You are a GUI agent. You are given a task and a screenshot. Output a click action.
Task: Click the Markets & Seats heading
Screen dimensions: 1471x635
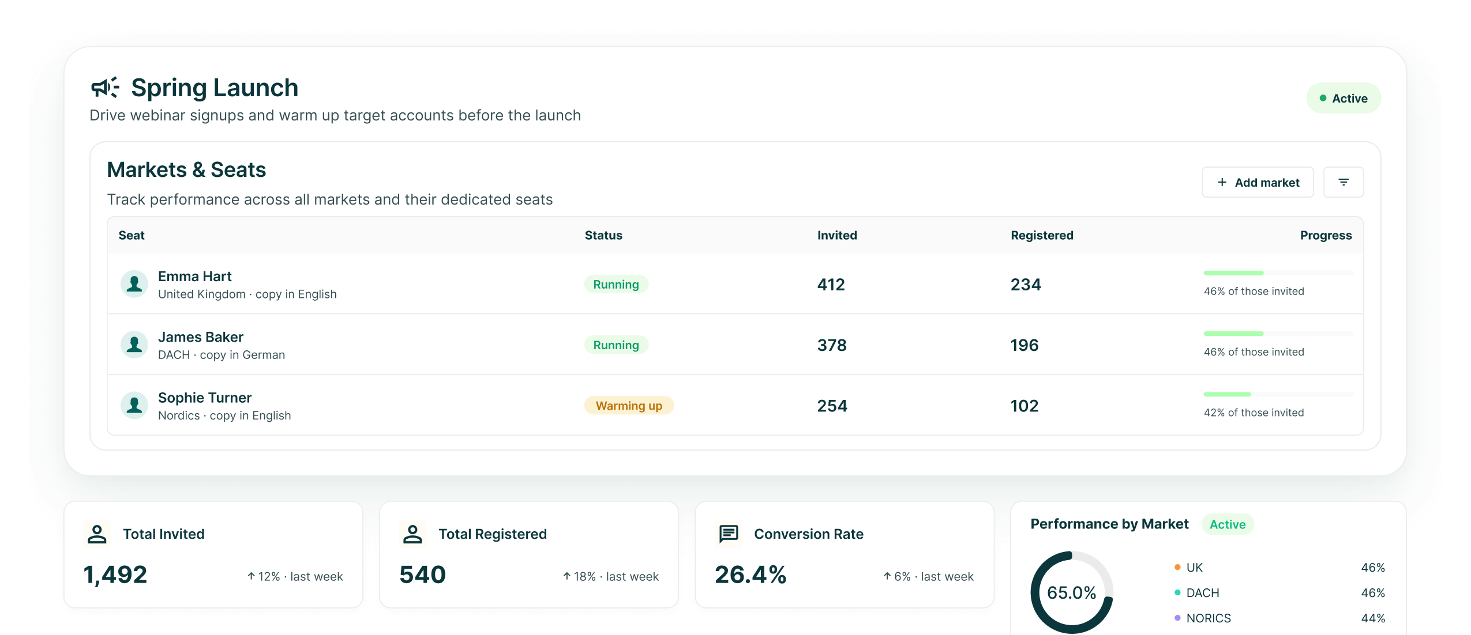pos(186,170)
